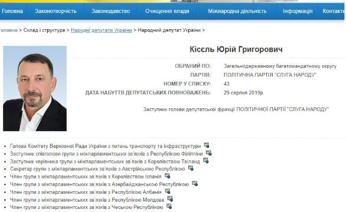This screenshot has height=212, width=346.
Task: Open the Очищення влади menu
Action: tap(167, 11)
